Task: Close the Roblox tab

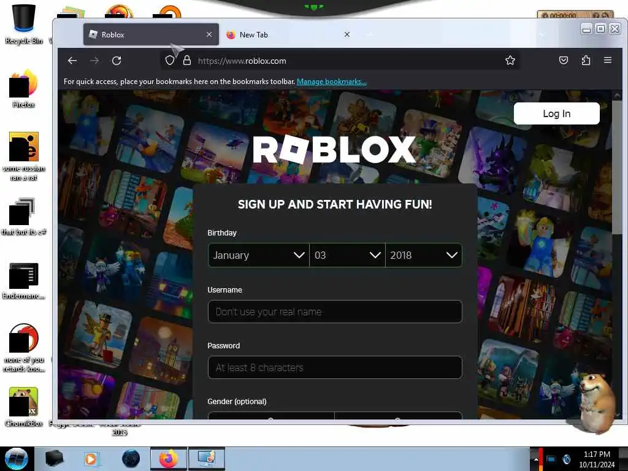Action: pos(209,34)
